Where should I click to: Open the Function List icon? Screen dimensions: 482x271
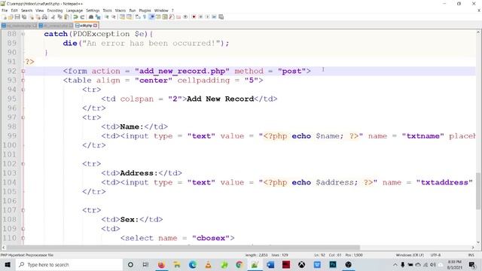coord(172,17)
